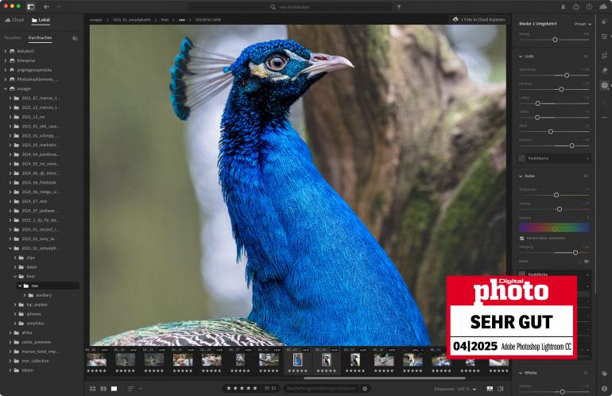Switch to single photo detail view
The width and height of the screenshot is (612, 396).
click(114, 389)
